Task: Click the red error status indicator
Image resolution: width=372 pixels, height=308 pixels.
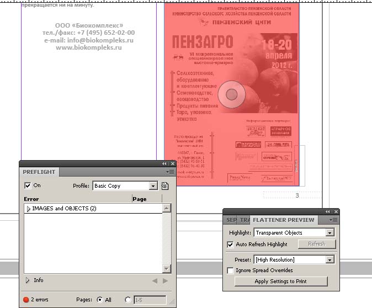Action: pos(26,300)
